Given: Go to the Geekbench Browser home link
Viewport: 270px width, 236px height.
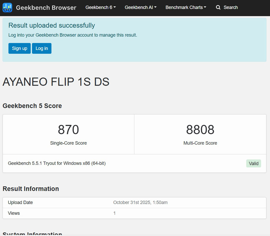Looking at the screenshot, I should pos(46,8).
